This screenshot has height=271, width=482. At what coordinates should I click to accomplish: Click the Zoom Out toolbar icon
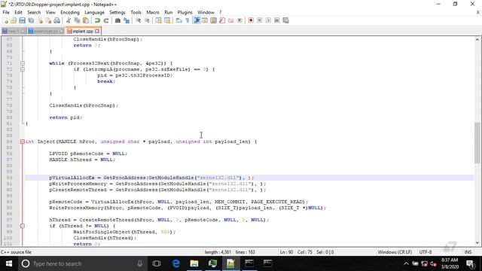(147, 20)
